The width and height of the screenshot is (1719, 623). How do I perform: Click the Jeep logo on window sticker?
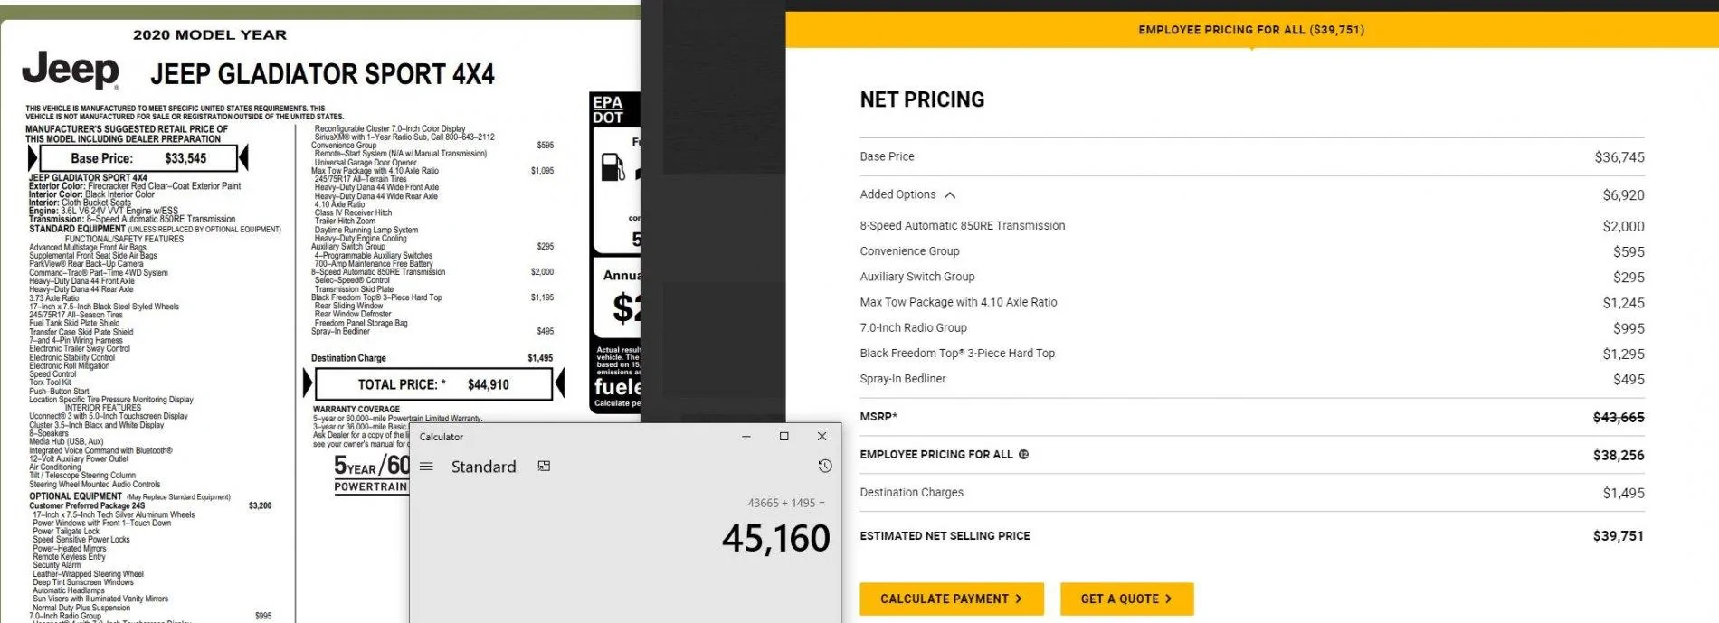pos(71,70)
